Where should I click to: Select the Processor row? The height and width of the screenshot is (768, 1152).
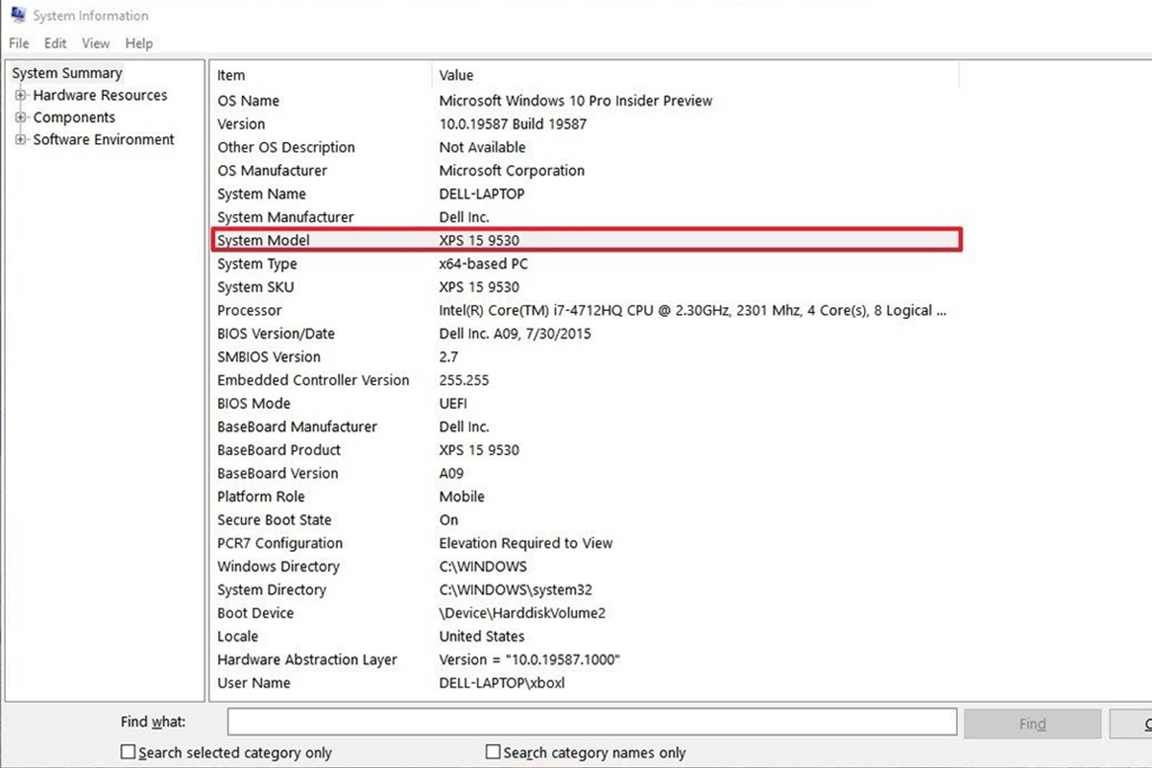[586, 310]
